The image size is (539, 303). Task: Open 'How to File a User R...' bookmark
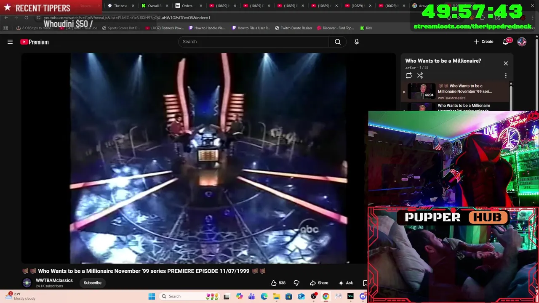(251, 28)
